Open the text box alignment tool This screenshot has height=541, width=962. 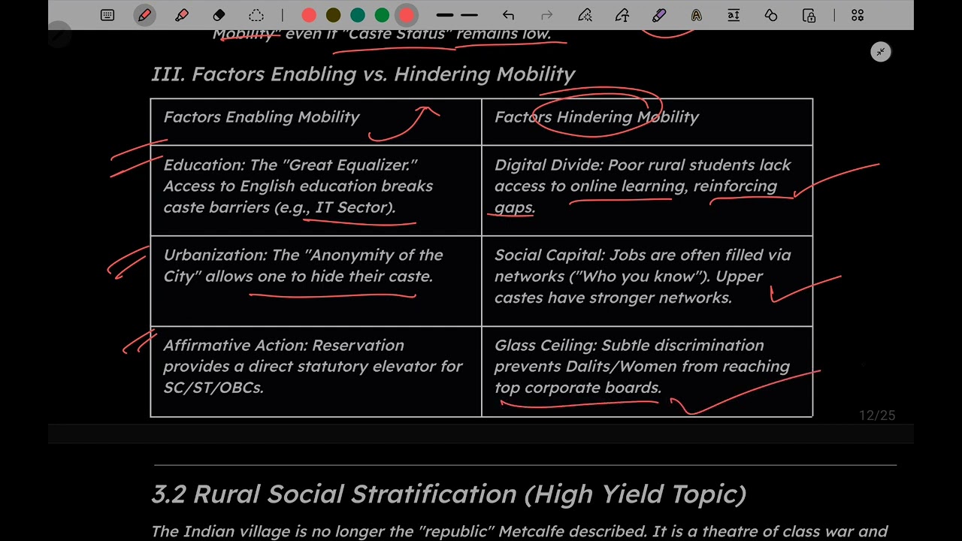(734, 15)
